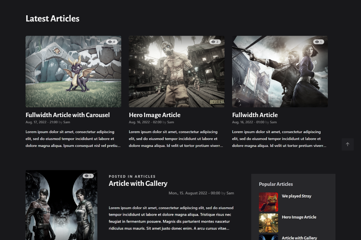Viewport: 361px width, 240px height.
Task: Open the Hero Image Article title in Latest Articles
Action: tap(155, 115)
